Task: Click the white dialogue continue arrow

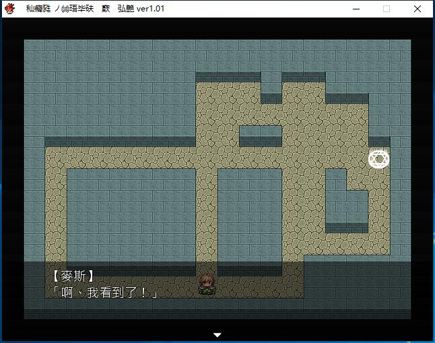Action: 217,334
